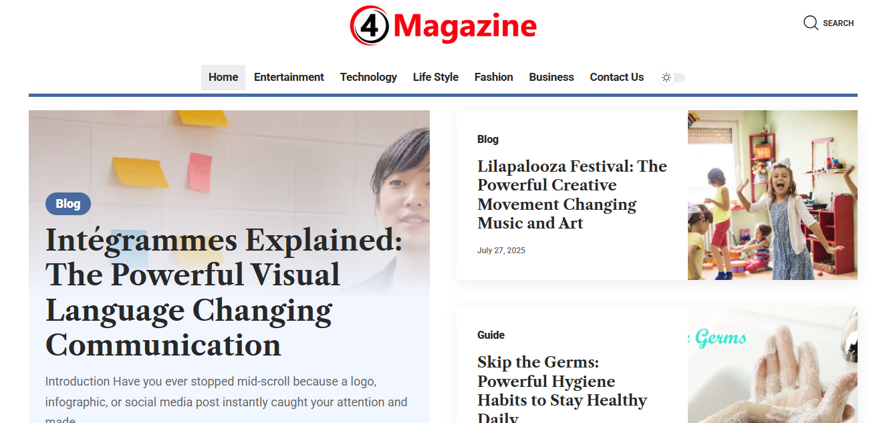
Task: Open the Contact Us page
Action: [x=617, y=78]
